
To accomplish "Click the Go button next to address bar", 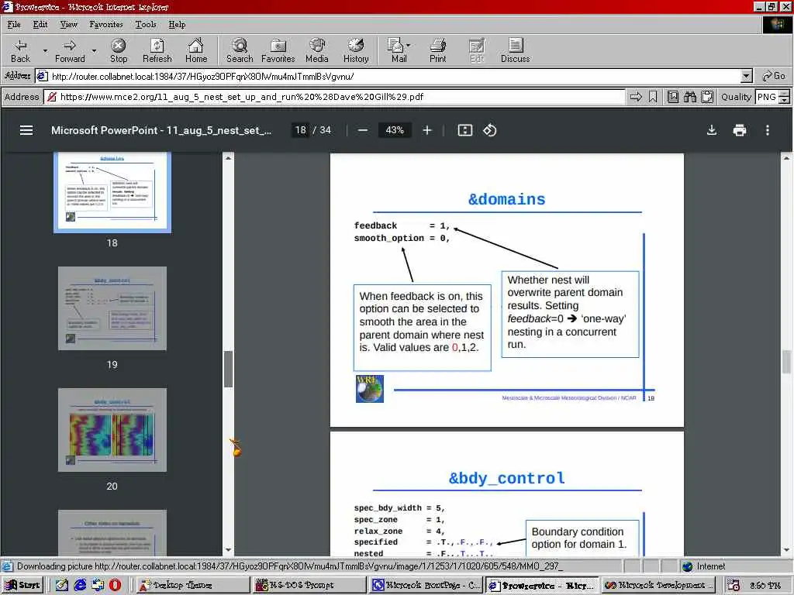I will 774,77.
